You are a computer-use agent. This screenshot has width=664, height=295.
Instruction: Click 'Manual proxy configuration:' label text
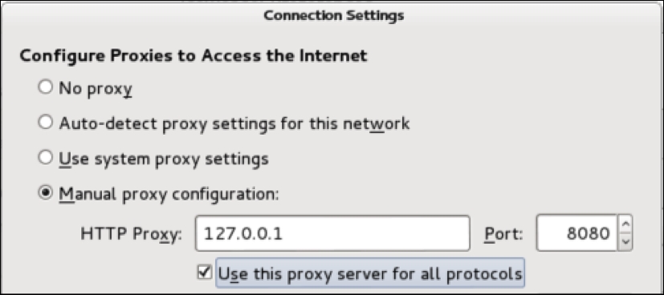(x=169, y=194)
